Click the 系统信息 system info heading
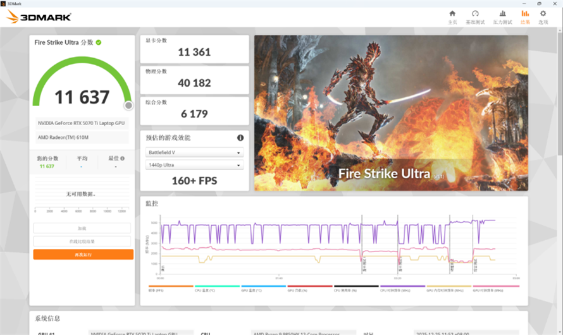This screenshot has height=335, width=563. point(47,319)
